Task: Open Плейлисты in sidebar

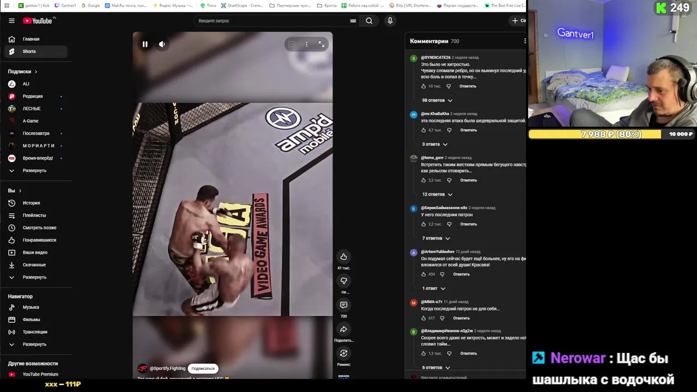Action: (36, 215)
